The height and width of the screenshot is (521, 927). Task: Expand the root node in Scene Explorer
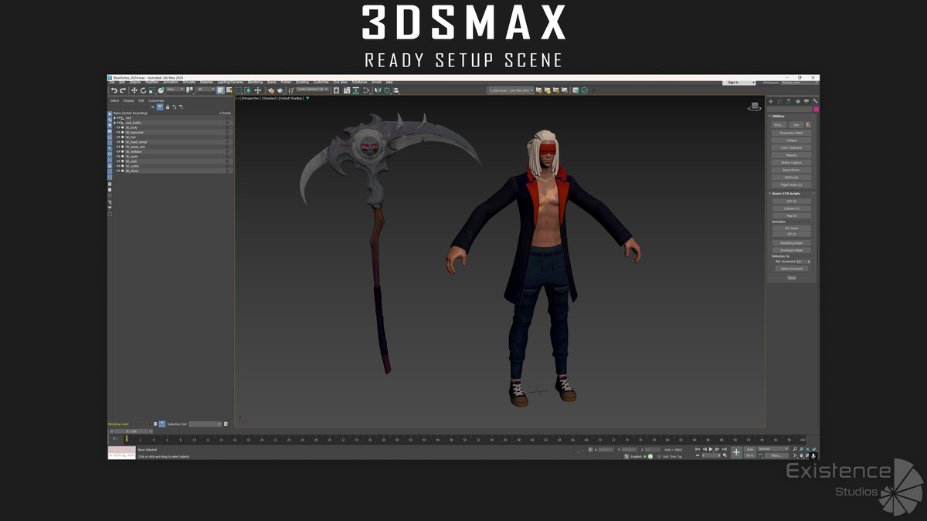(114, 118)
